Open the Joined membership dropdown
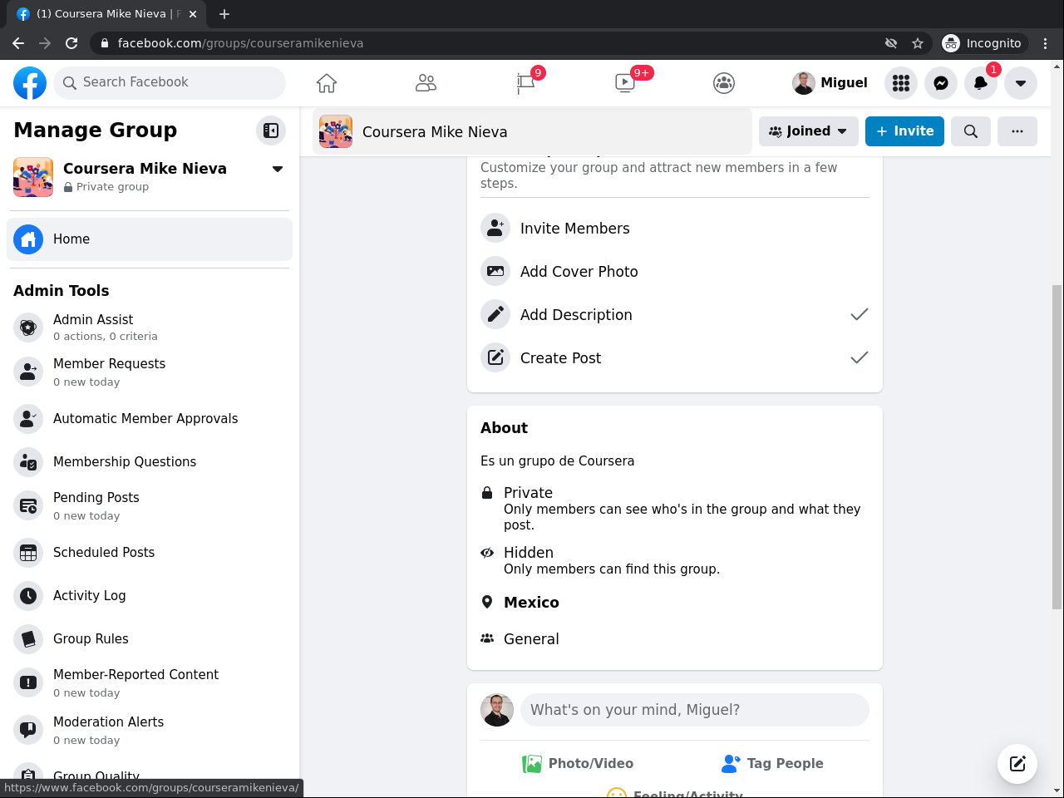 [x=809, y=131]
